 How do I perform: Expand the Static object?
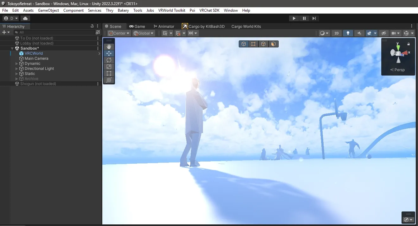pos(17,74)
